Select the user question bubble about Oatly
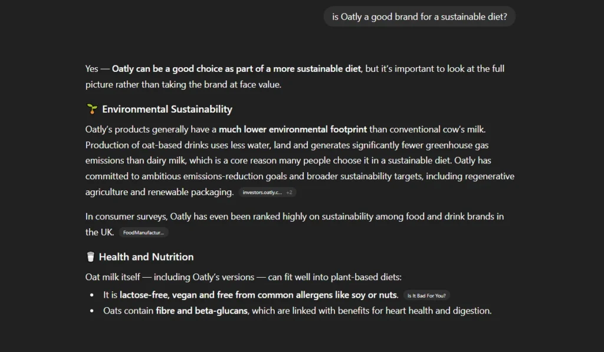The image size is (604, 352). (419, 17)
